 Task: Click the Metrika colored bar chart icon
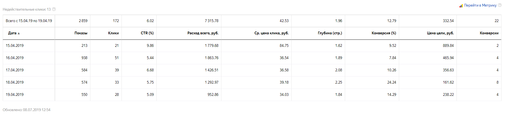tap(461, 5)
